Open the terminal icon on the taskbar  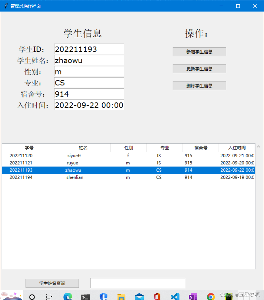pos(85,297)
